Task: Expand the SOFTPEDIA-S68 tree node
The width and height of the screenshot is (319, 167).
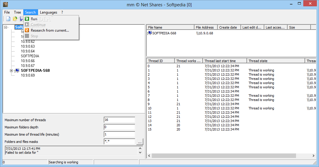Action: 11,71
